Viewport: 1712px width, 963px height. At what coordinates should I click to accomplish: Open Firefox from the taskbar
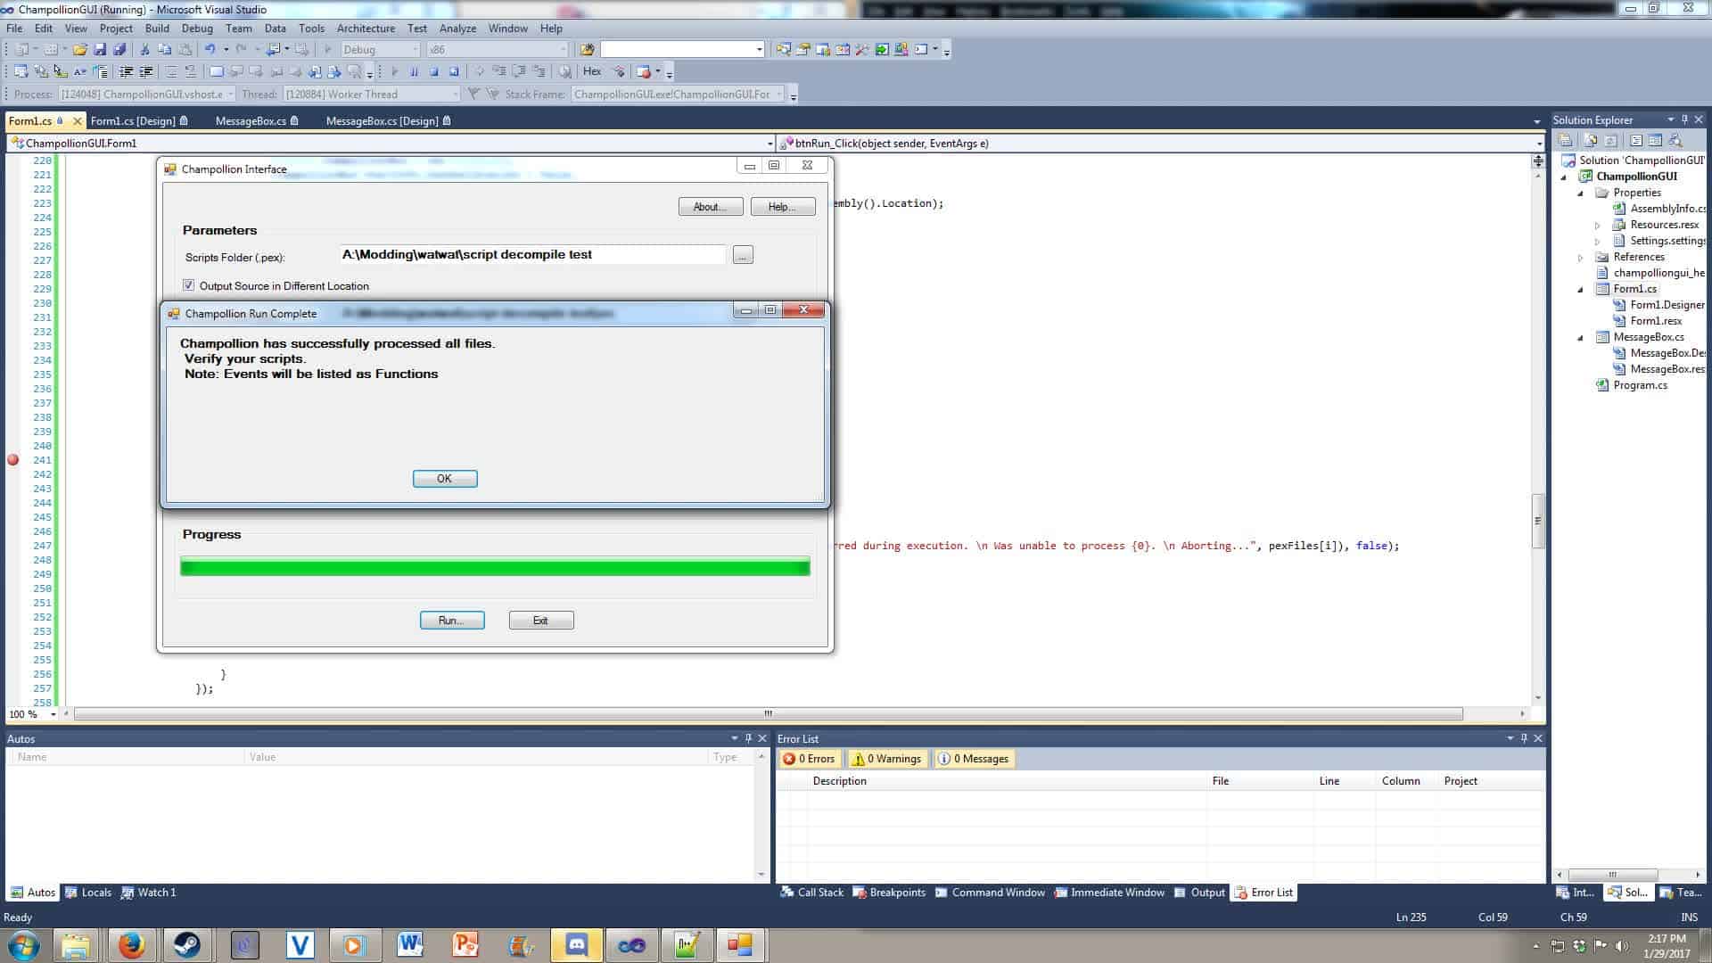click(131, 945)
